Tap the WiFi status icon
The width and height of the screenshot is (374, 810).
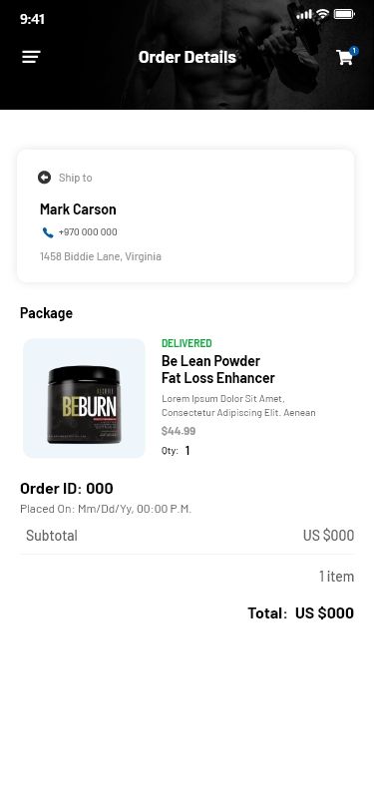point(323,14)
